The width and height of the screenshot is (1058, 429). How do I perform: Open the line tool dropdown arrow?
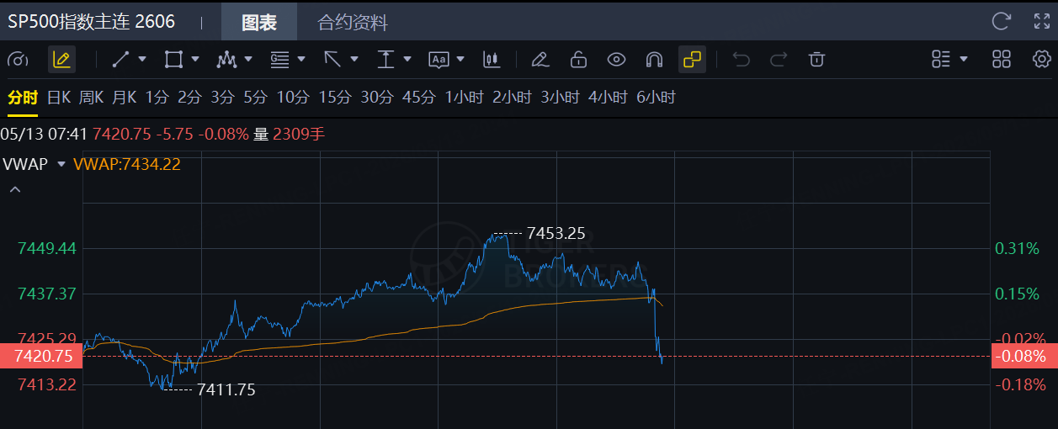pyautogui.click(x=141, y=59)
